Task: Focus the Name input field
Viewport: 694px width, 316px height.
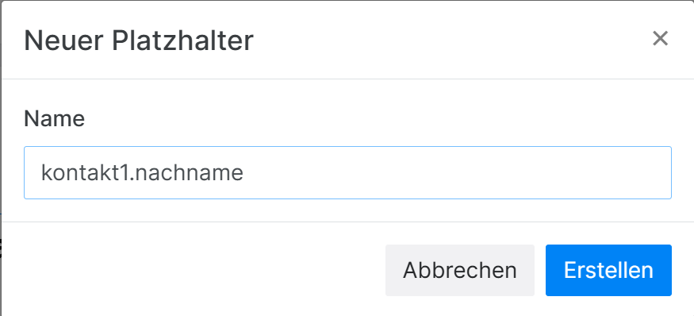Action: coord(347,173)
